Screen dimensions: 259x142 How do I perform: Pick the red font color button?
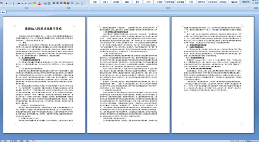pyautogui.click(x=39, y=3)
